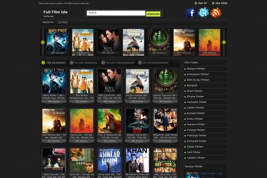Click arrow icon beside Biyografi
This screenshot has height=178, width=267.
tap(185, 86)
